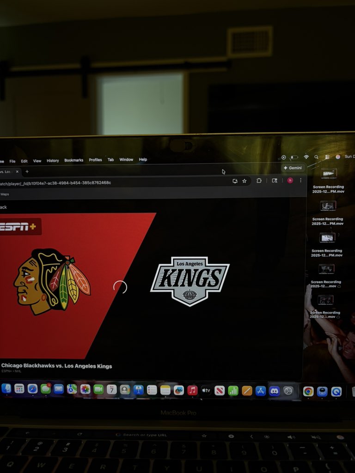Go Back from the ESPN player

(x=3, y=207)
